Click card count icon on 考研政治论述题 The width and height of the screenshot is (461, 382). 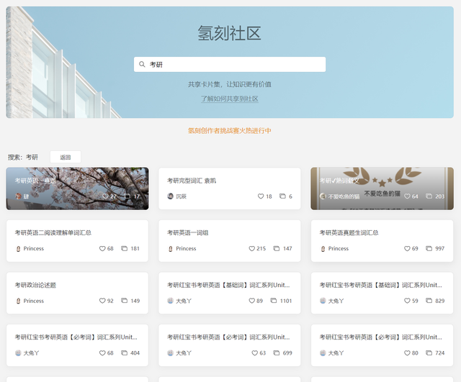click(124, 301)
